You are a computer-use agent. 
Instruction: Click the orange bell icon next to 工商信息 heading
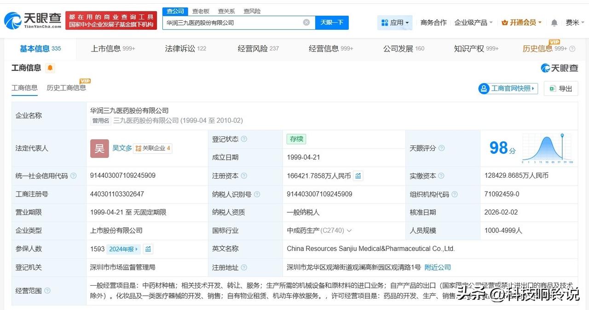click(50, 68)
